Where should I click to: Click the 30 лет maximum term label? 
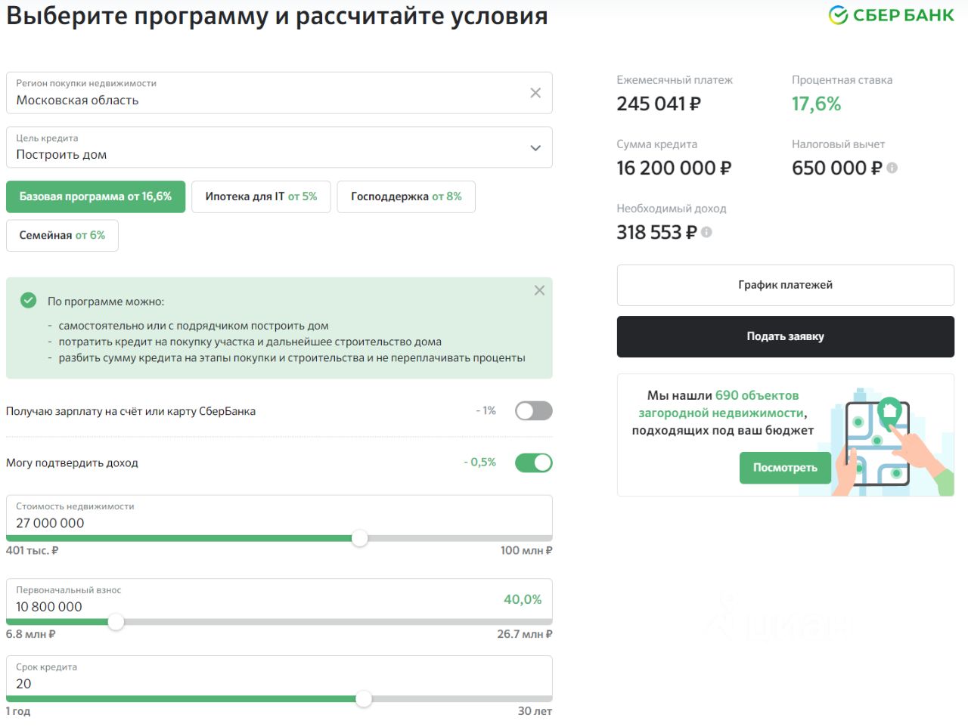tap(535, 711)
